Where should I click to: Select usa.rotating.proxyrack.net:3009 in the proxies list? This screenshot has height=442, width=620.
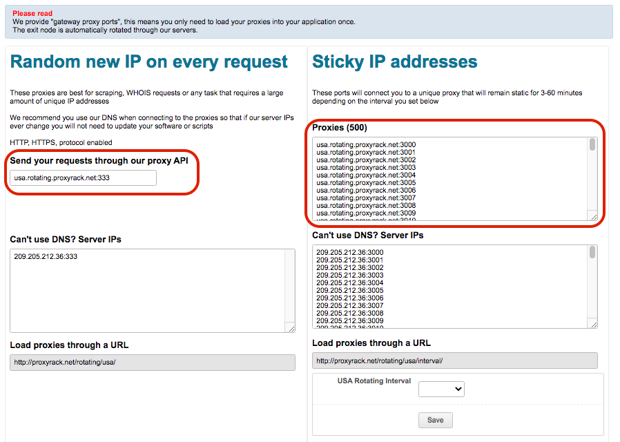click(366, 213)
